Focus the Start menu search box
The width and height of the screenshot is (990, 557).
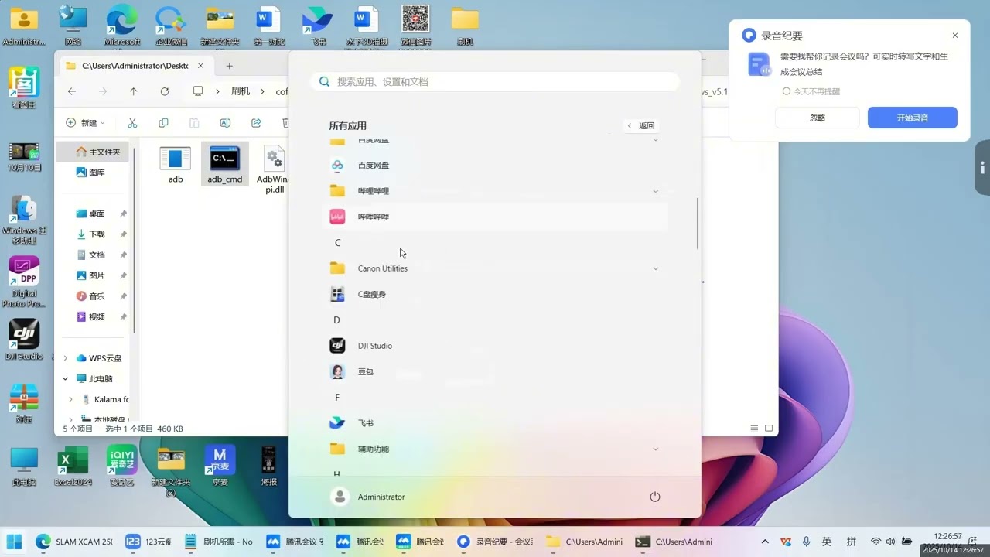pyautogui.click(x=495, y=81)
